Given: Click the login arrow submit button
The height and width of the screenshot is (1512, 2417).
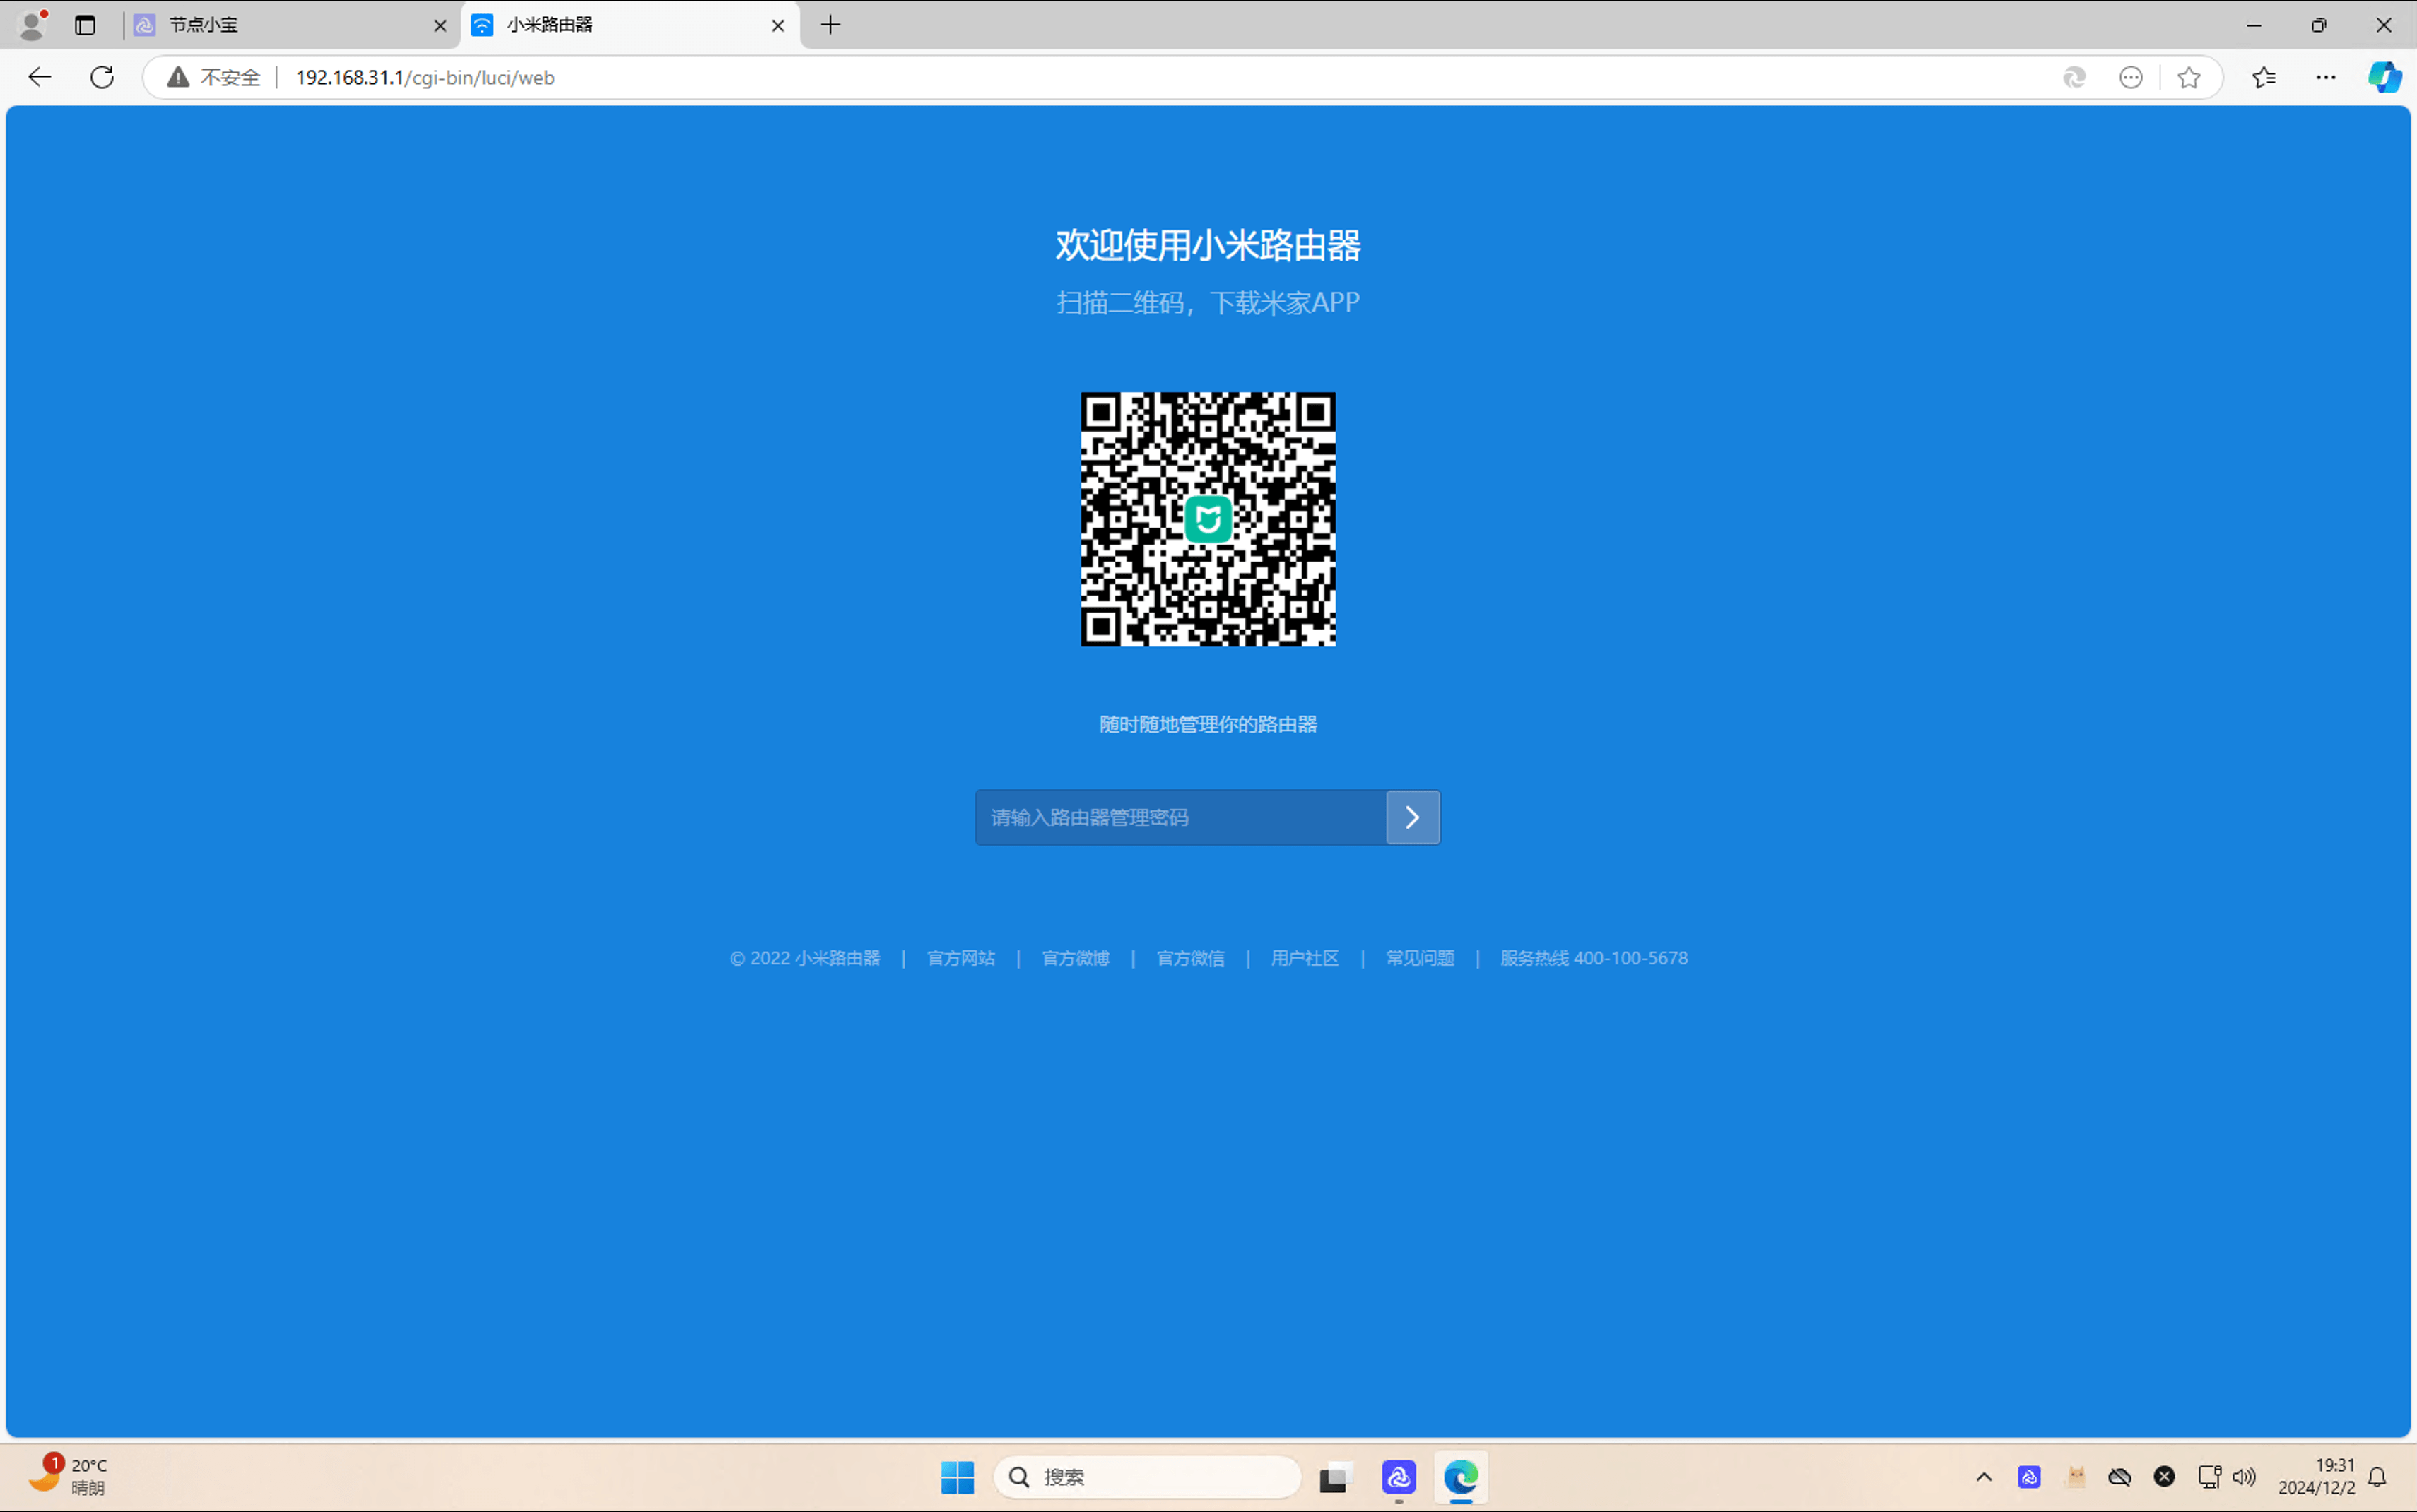Looking at the screenshot, I should point(1412,817).
